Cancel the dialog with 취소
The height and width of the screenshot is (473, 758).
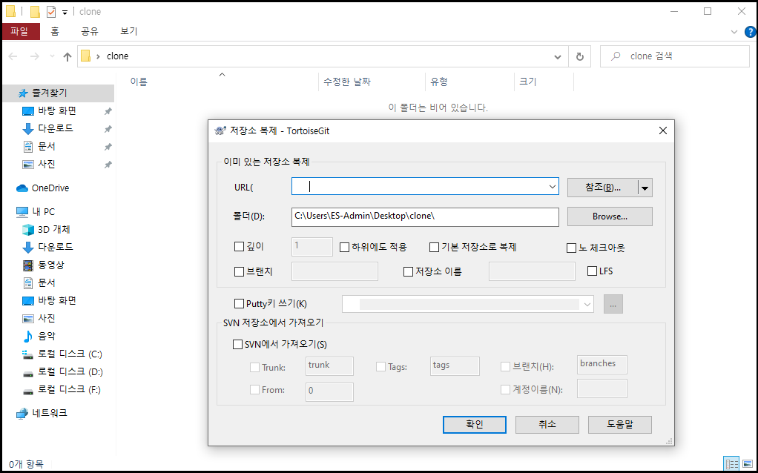[x=547, y=425]
